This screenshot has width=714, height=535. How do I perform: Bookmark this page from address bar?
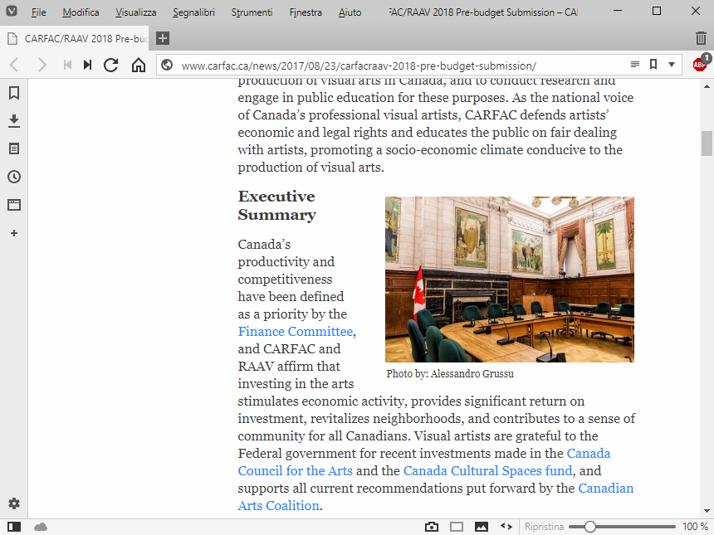(x=653, y=65)
